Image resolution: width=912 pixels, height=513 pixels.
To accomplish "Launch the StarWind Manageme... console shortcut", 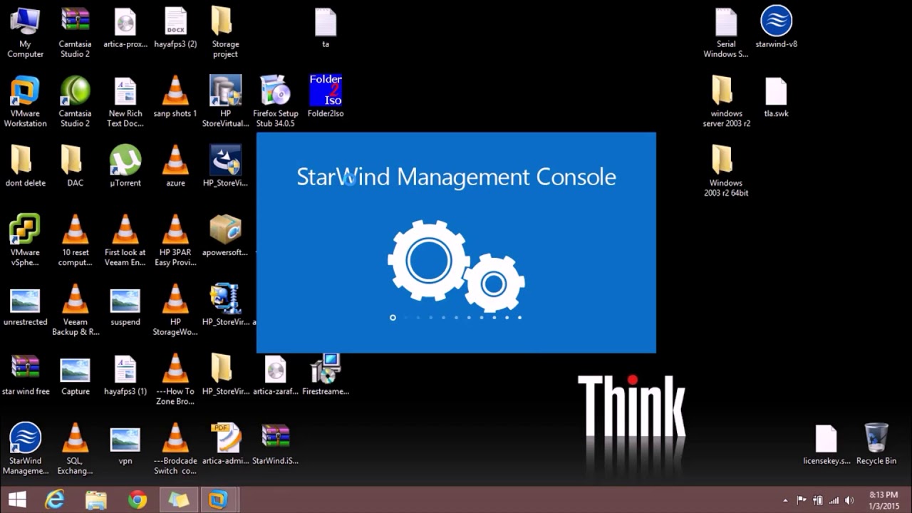I will pos(25,449).
